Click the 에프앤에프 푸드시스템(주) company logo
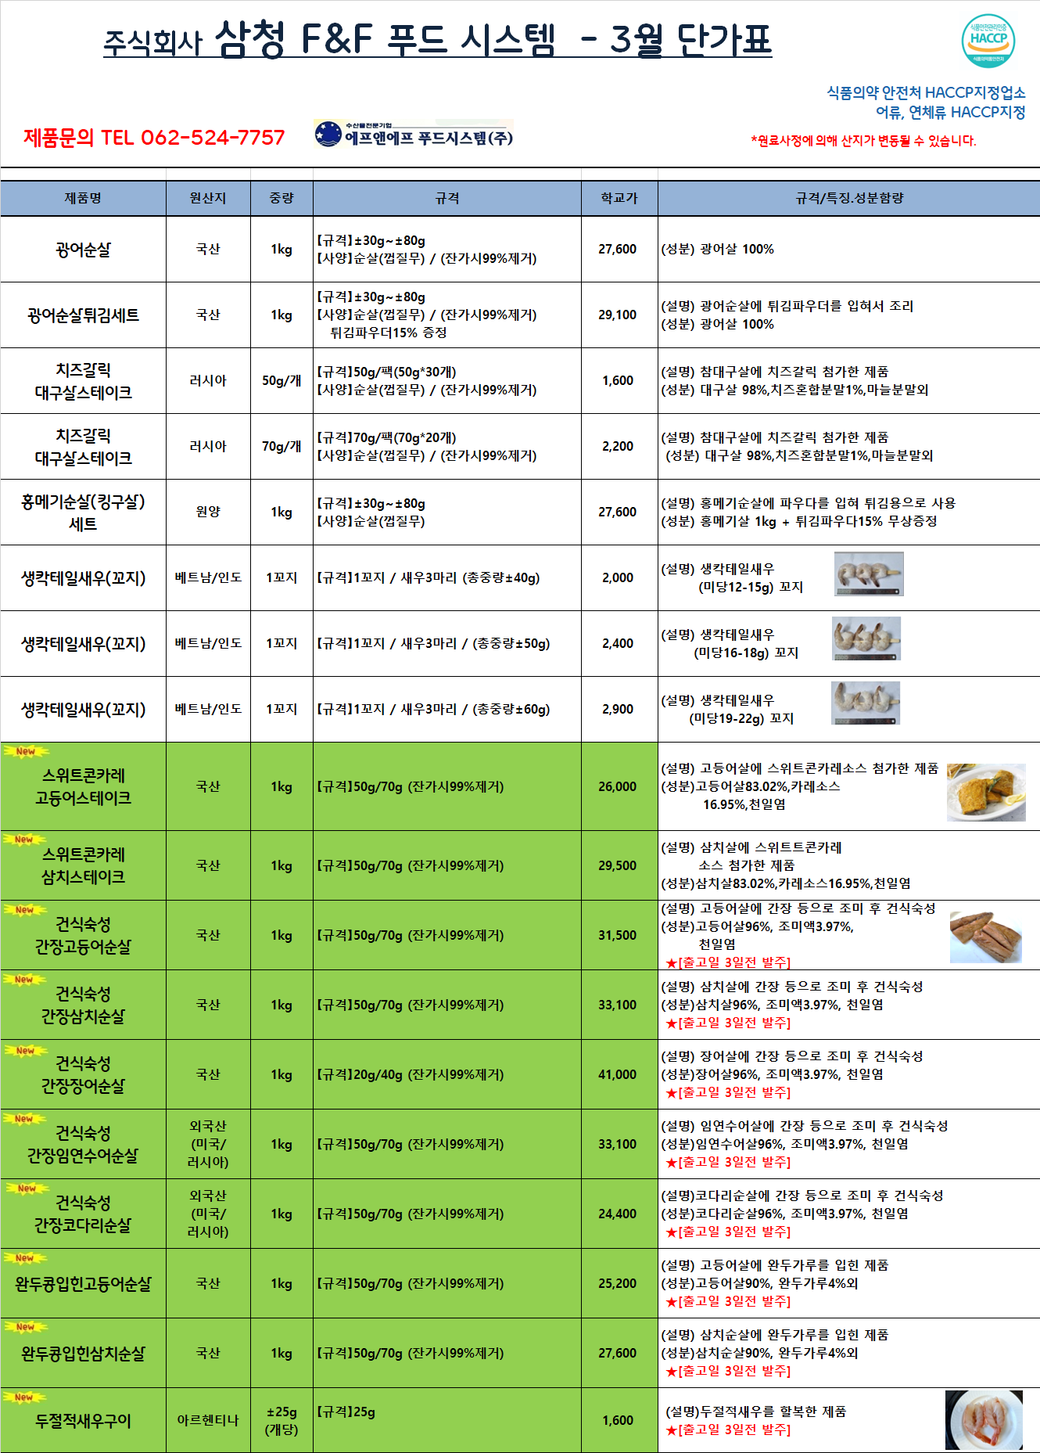This screenshot has height=1453, width=1040. [x=414, y=135]
